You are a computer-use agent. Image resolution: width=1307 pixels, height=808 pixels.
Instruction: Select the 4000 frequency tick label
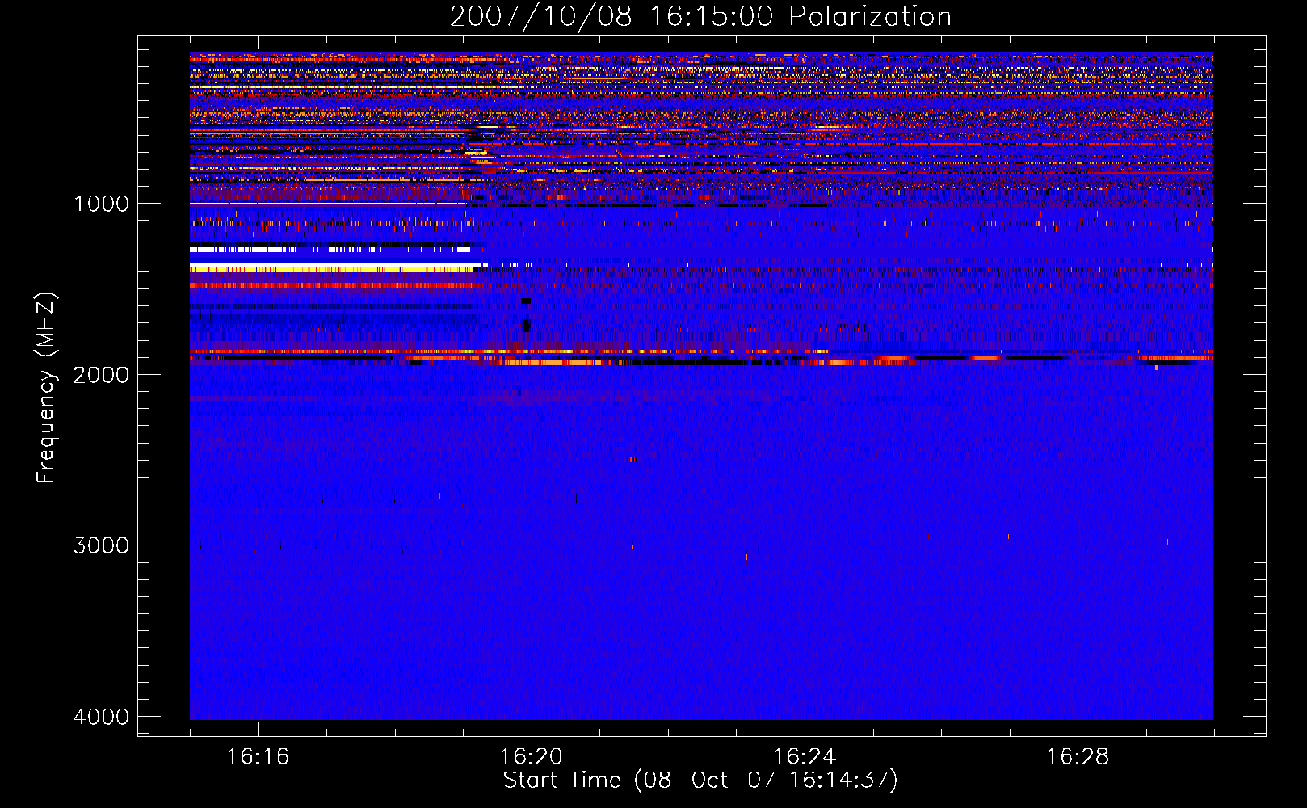[x=101, y=717]
